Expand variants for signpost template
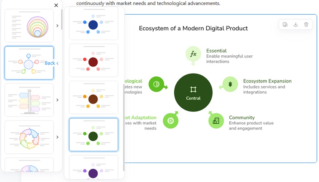The image size is (319, 182). (x=57, y=100)
